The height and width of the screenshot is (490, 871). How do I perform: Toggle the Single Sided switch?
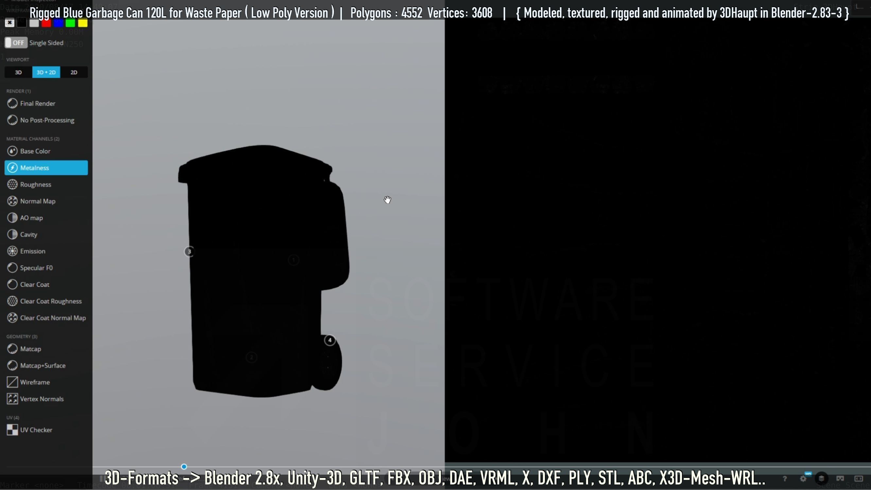(x=16, y=43)
